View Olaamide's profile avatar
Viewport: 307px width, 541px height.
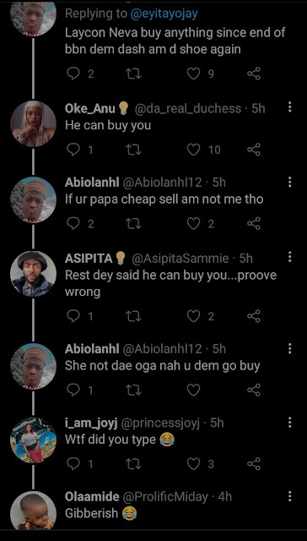(x=33, y=511)
